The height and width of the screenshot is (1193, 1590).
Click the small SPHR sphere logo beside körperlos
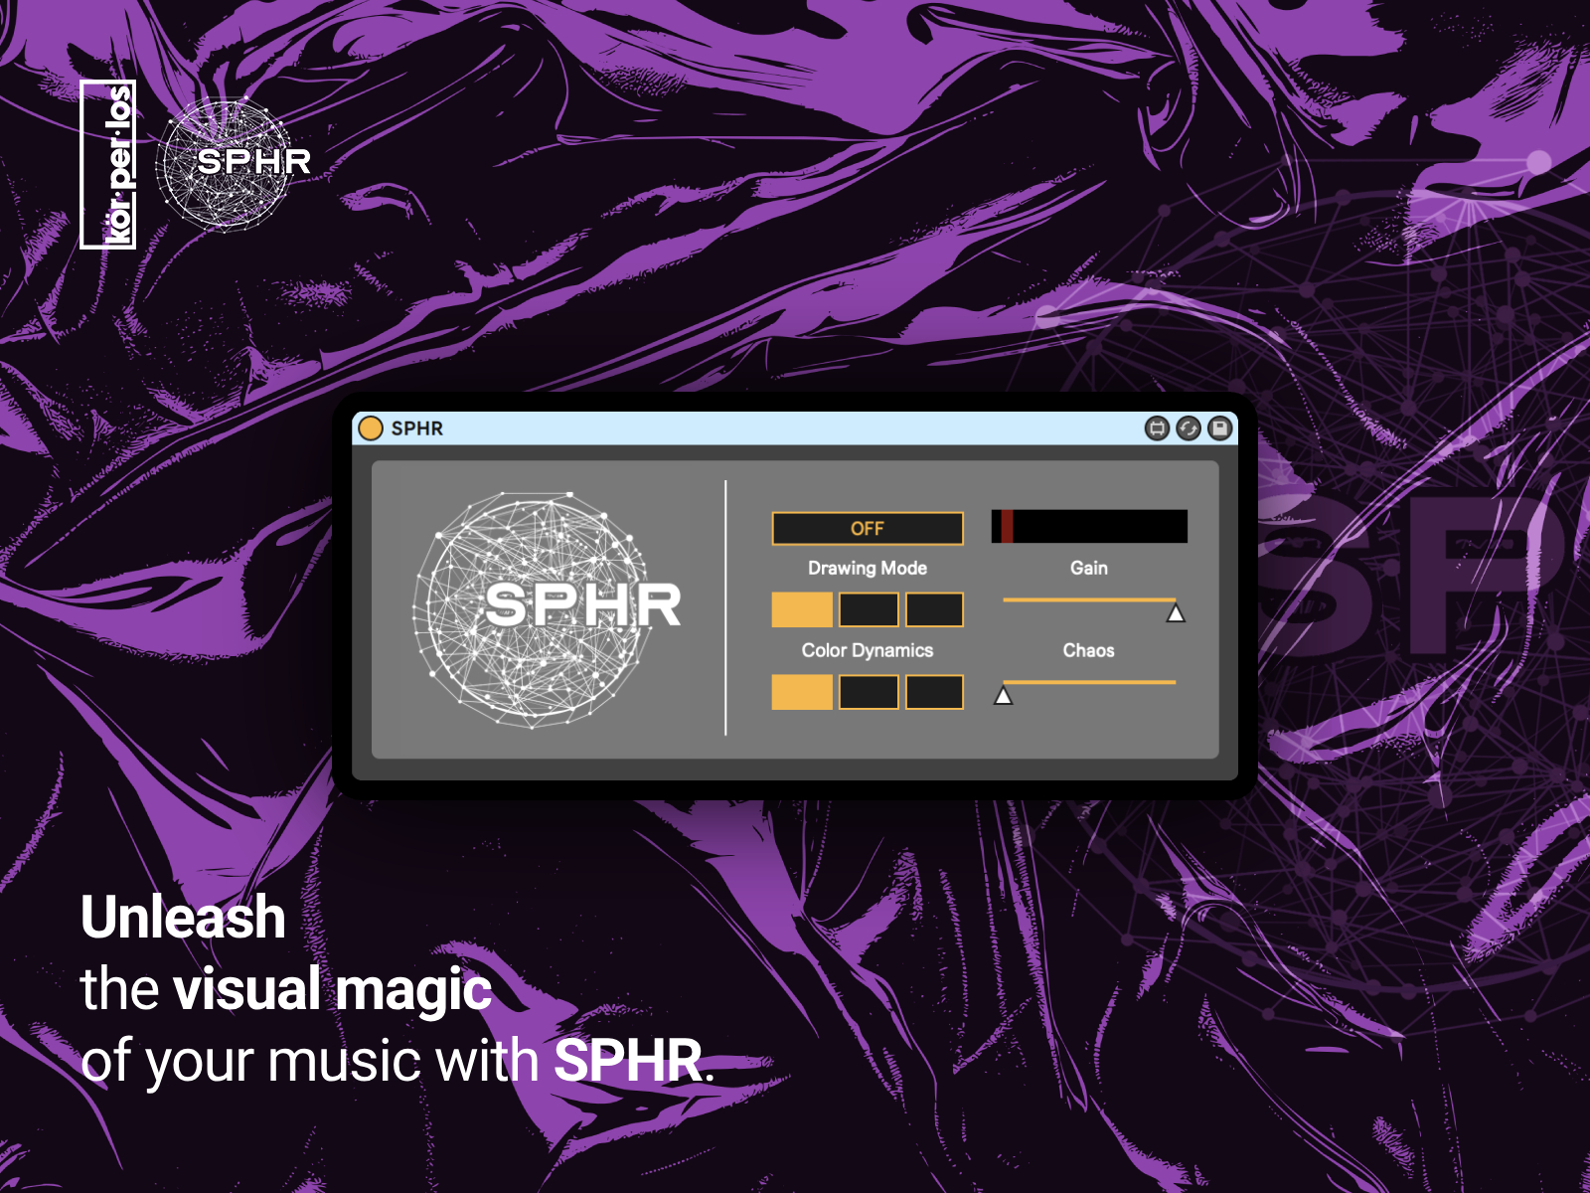(231, 163)
